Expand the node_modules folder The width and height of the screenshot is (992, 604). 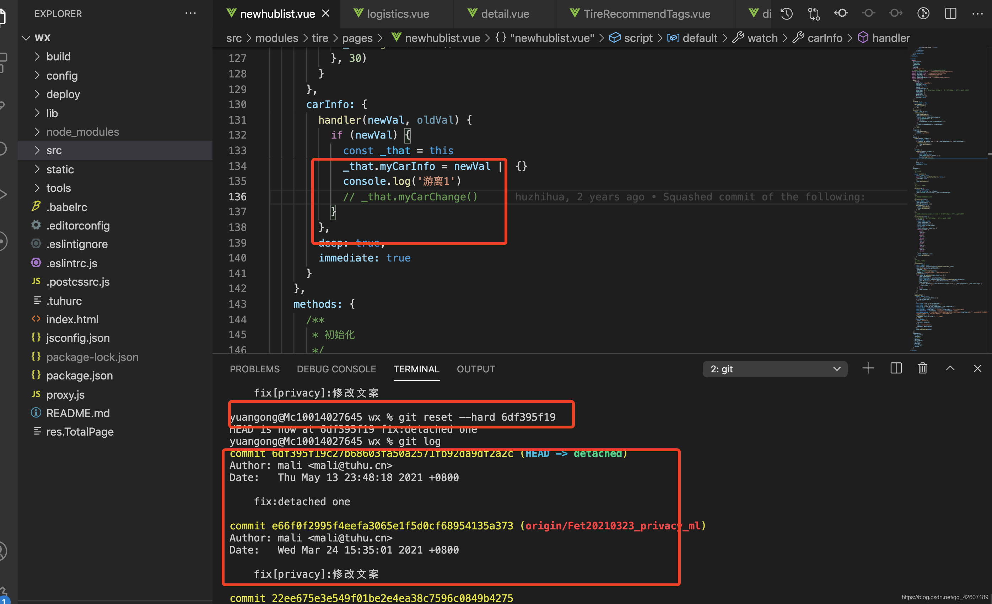[82, 132]
